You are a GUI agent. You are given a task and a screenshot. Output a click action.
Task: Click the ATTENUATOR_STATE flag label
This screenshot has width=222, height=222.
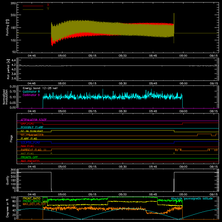[34, 120]
